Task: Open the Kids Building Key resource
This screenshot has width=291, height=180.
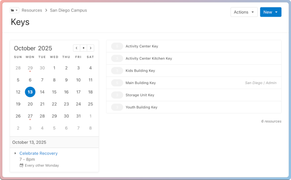Action: (140, 71)
